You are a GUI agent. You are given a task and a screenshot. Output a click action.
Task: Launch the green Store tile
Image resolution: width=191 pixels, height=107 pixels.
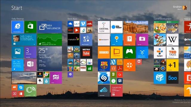pos(30,27)
